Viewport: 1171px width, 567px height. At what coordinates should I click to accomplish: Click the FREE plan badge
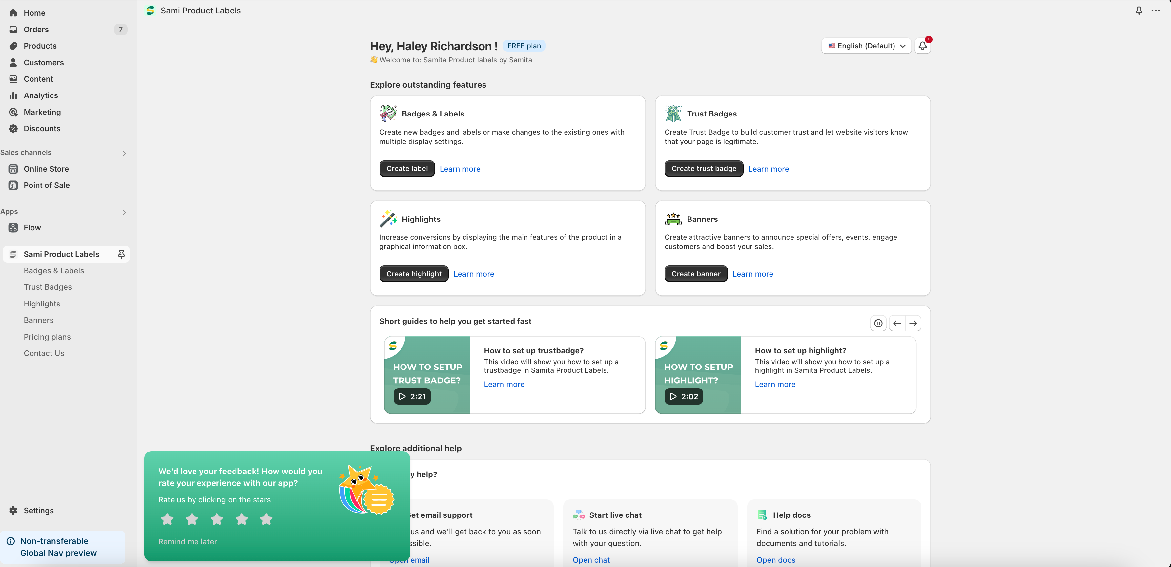pyautogui.click(x=524, y=46)
